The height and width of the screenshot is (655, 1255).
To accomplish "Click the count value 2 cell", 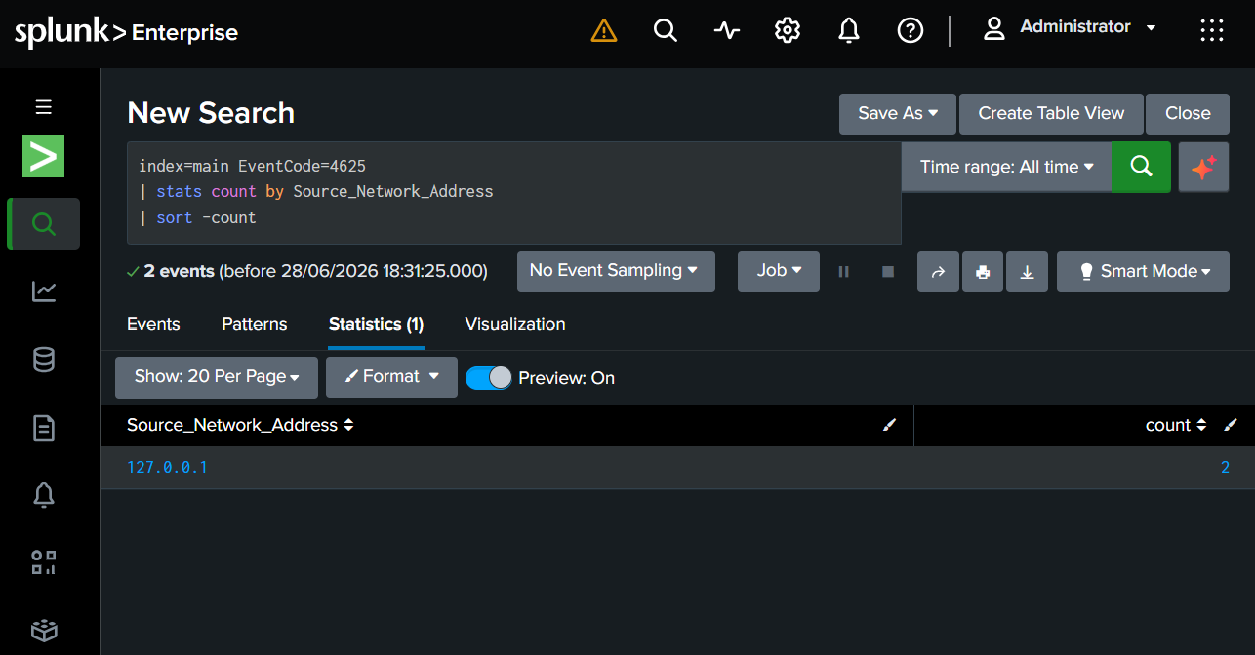I will point(1225,468).
